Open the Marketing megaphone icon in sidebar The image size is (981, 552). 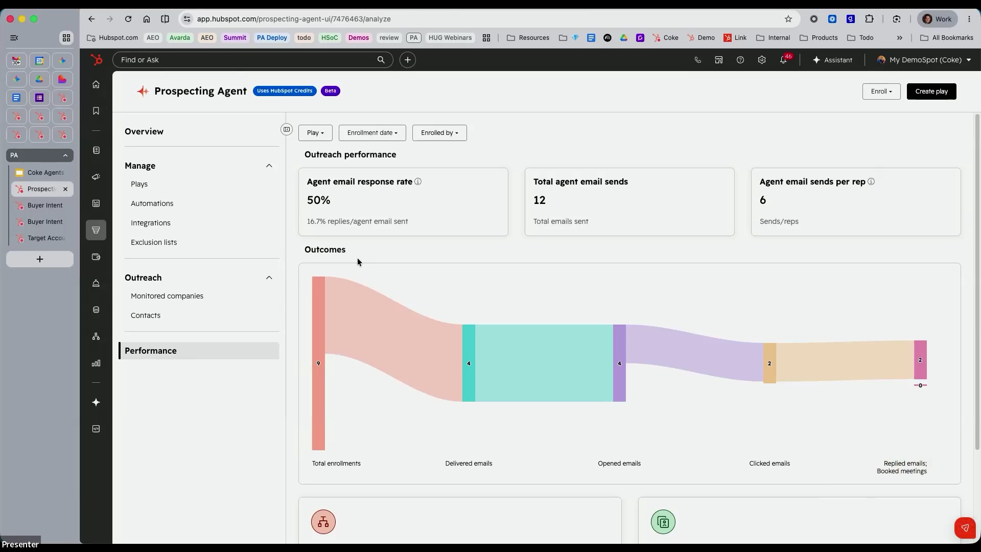click(96, 177)
